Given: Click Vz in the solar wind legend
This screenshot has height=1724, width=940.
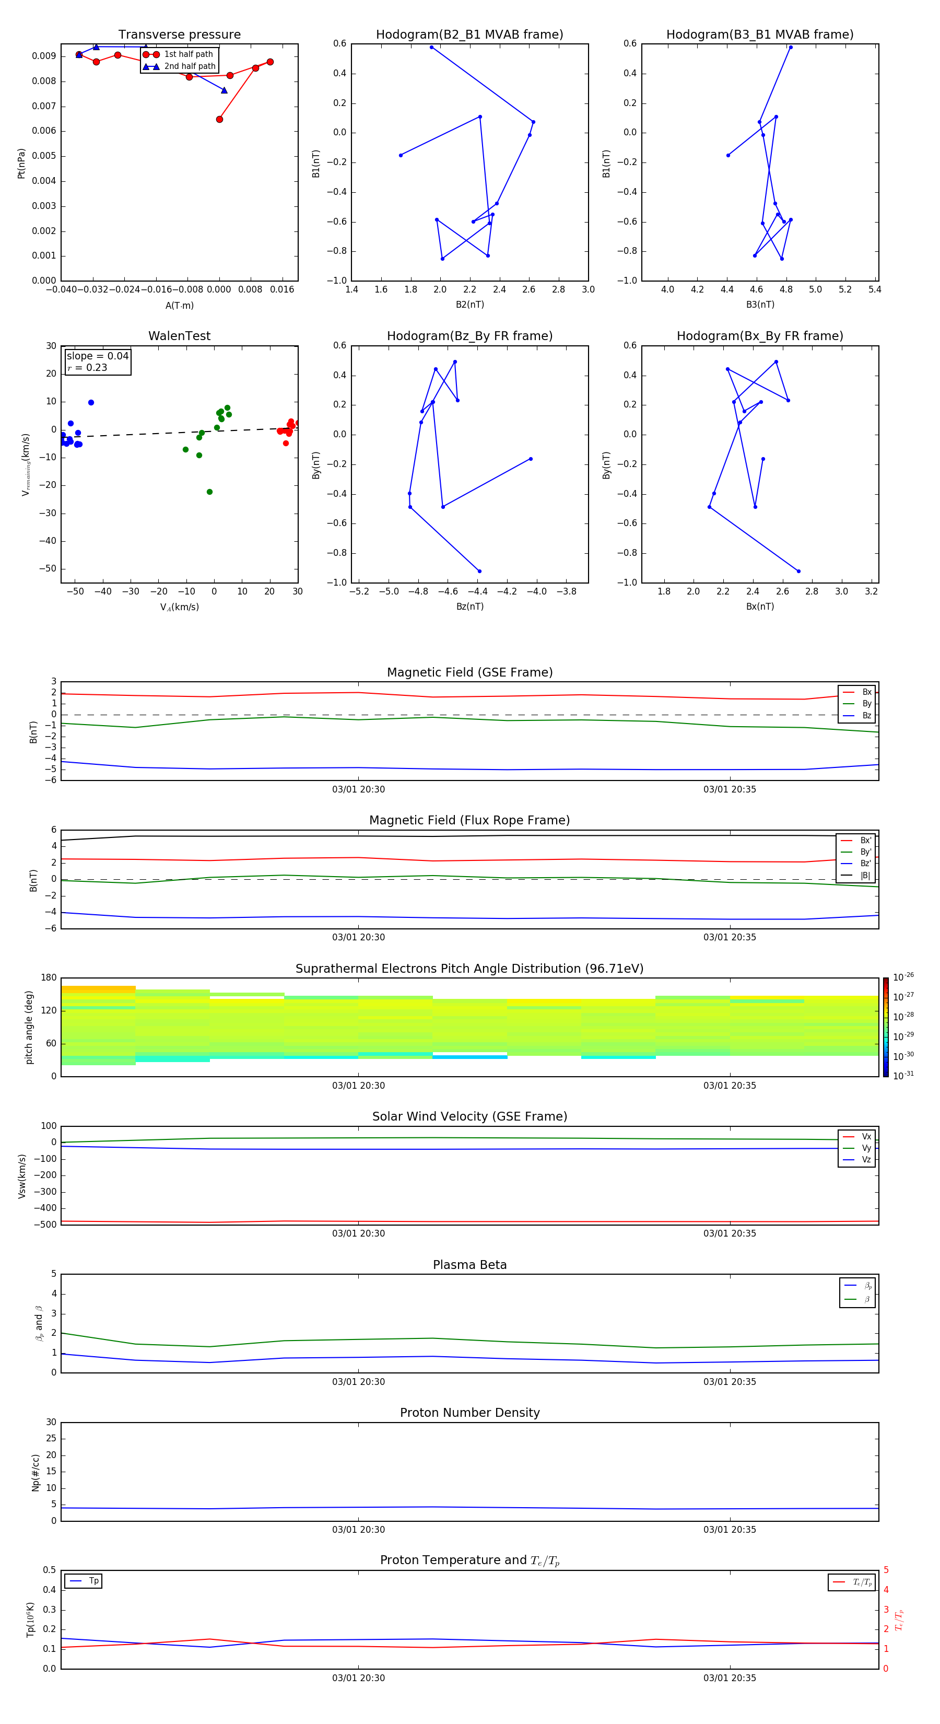Looking at the screenshot, I should (x=857, y=1160).
